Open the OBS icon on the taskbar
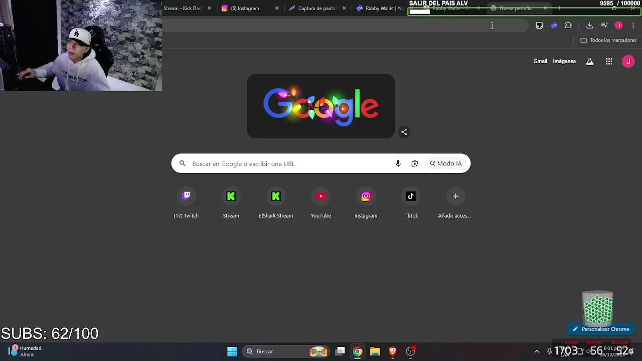Image resolution: width=642 pixels, height=361 pixels. point(410,351)
